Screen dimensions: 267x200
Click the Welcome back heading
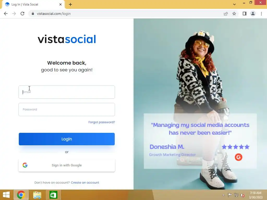[67, 63]
